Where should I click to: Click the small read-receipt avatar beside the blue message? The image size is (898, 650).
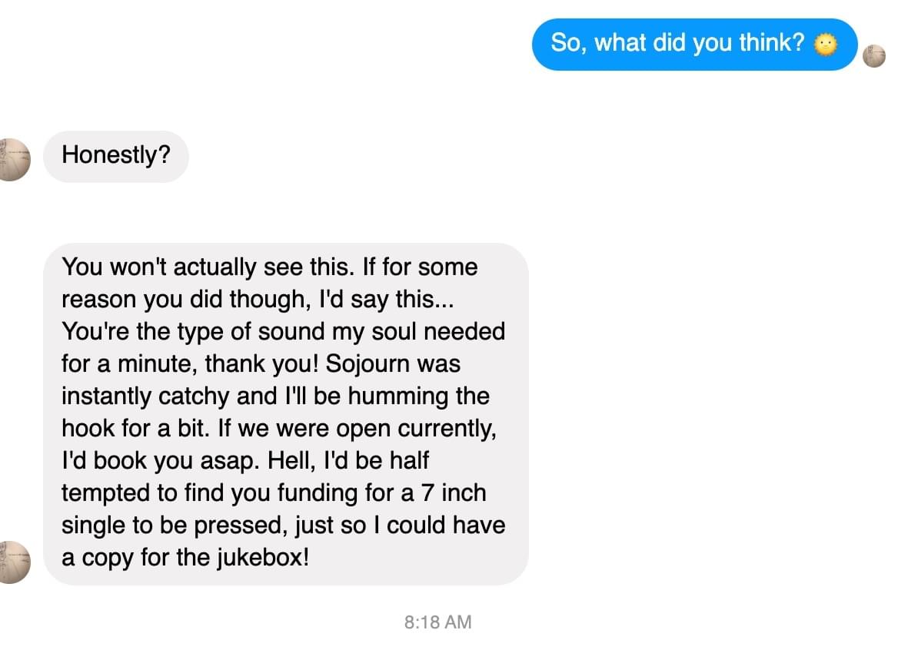[874, 56]
